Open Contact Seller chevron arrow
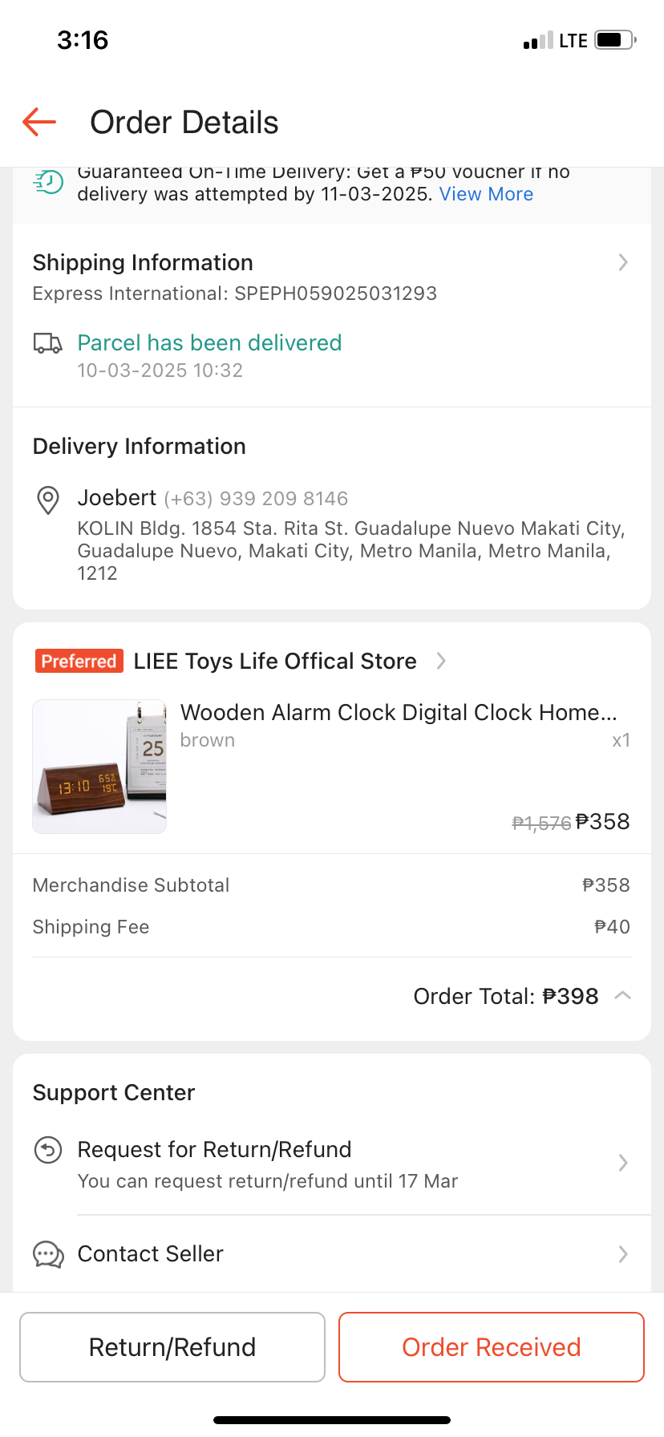 tap(623, 1254)
